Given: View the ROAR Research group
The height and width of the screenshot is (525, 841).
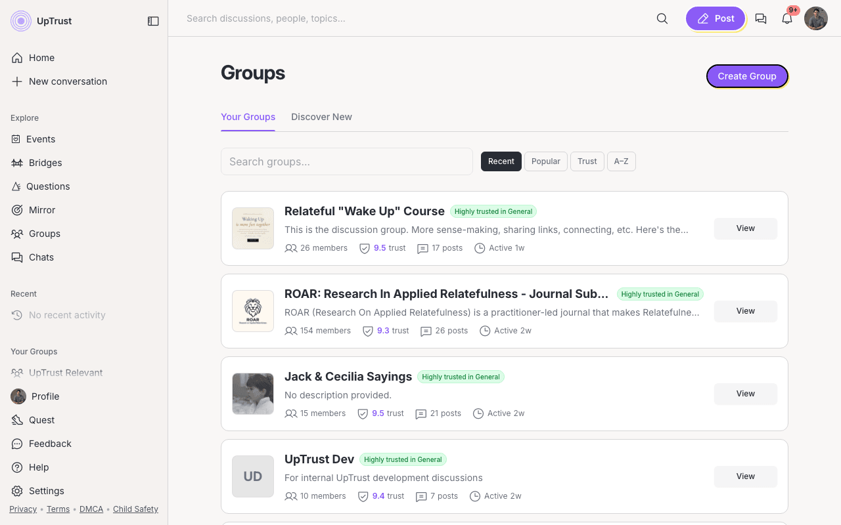Looking at the screenshot, I should click(x=746, y=311).
